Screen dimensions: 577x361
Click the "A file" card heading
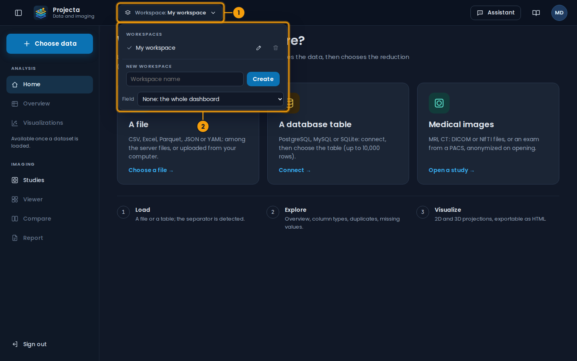[x=138, y=124]
